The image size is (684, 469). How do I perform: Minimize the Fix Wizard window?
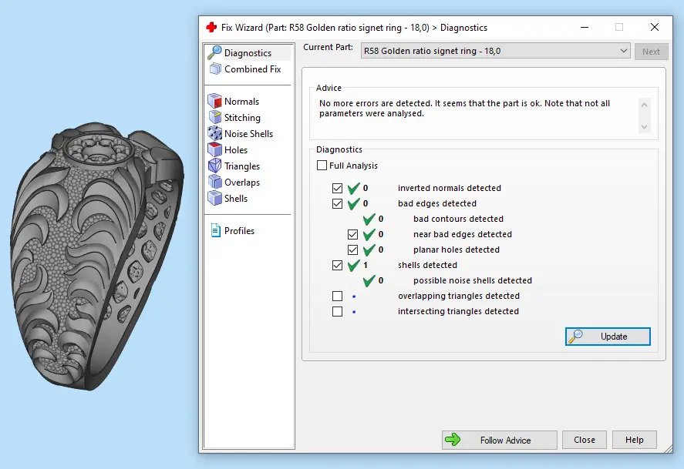(x=585, y=27)
